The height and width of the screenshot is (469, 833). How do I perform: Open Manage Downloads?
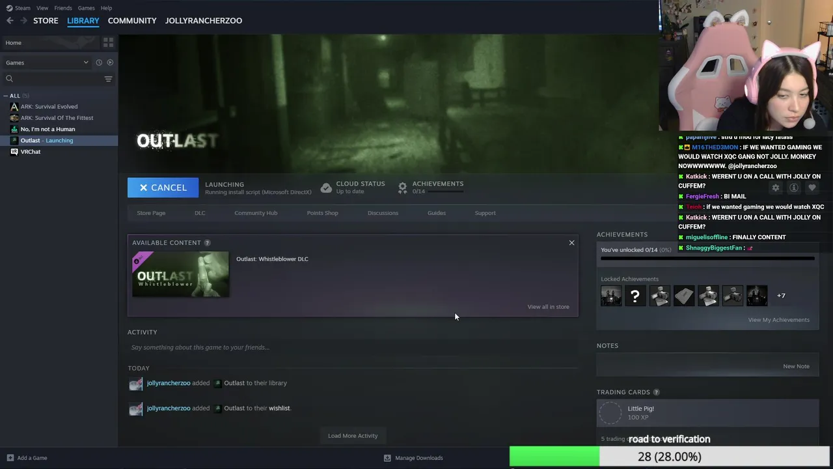click(414, 458)
